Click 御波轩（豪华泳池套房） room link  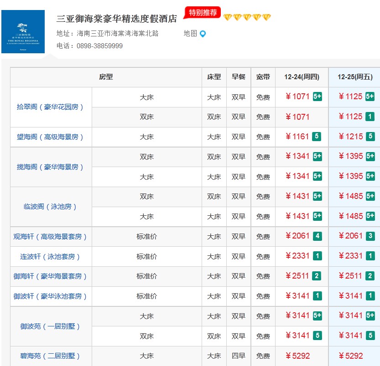pyautogui.click(x=51, y=296)
